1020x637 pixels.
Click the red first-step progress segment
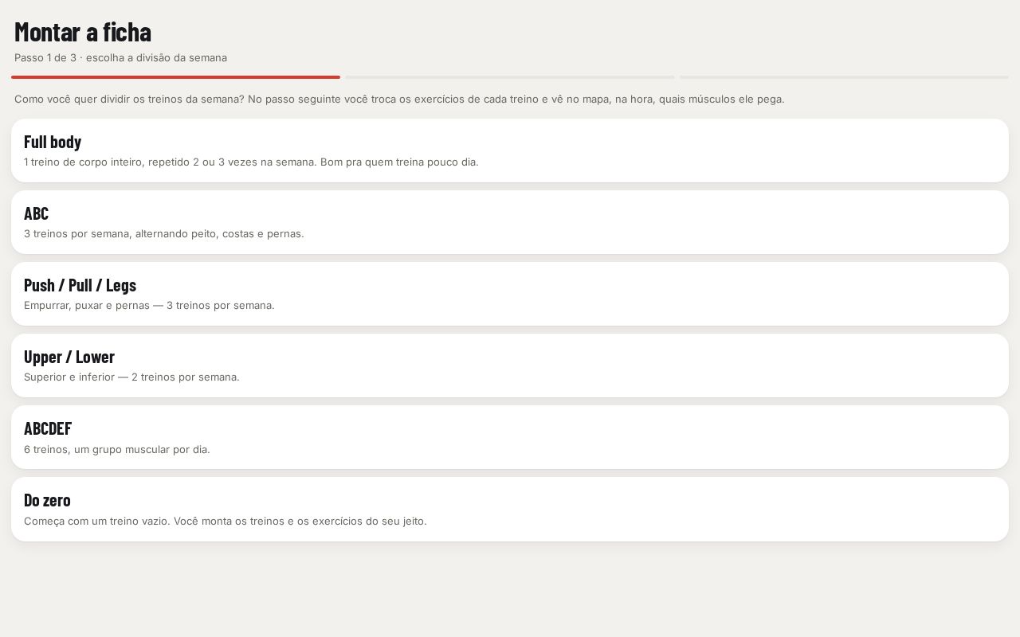175,77
